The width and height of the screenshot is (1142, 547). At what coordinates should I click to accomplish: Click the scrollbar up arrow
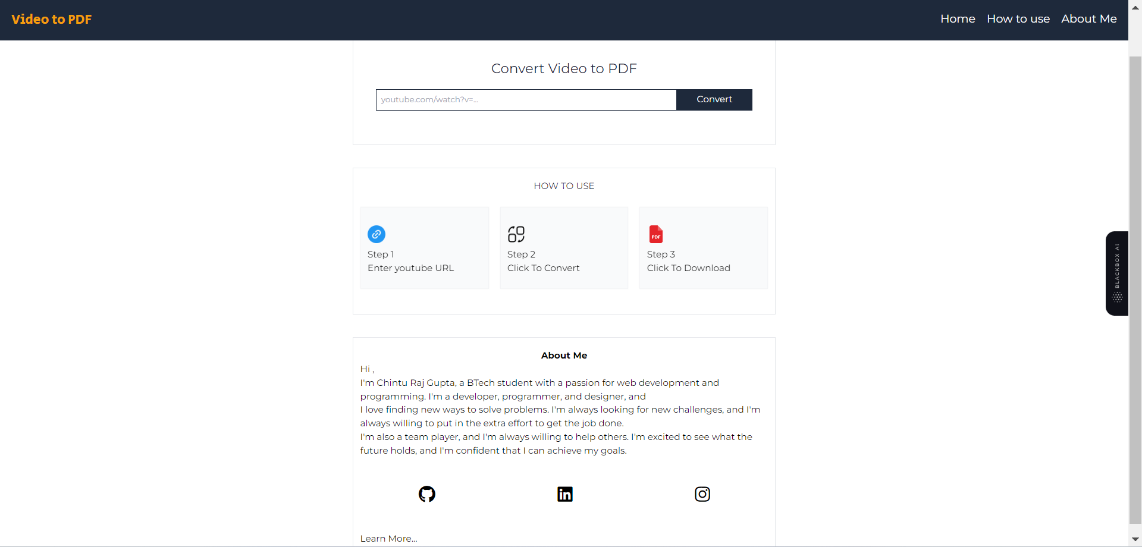(x=1135, y=7)
